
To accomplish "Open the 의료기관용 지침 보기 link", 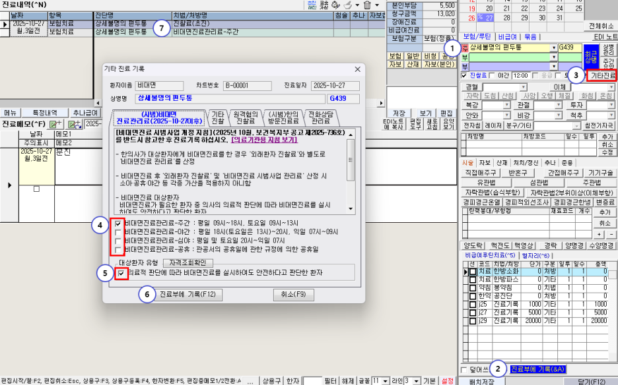I will [x=264, y=140].
